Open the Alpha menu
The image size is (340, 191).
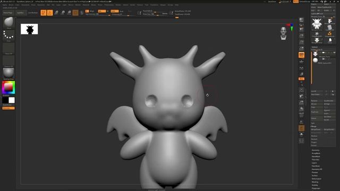click(5, 5)
